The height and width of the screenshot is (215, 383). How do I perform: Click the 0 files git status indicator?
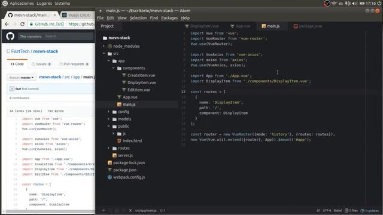point(351,210)
